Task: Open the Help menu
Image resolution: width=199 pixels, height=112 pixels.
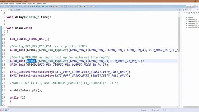Action: (44, 3)
